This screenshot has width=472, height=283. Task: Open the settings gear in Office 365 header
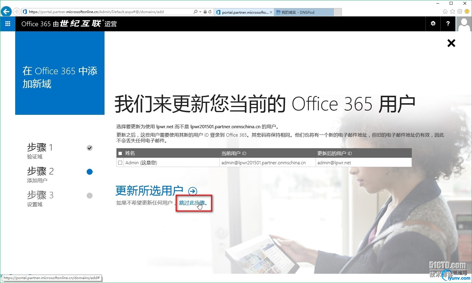(x=433, y=24)
